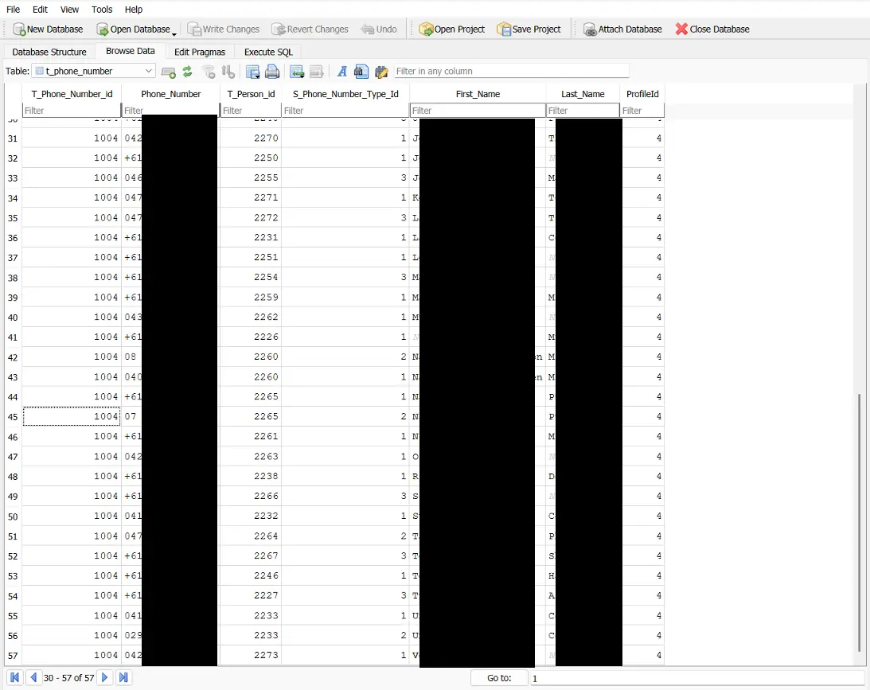Switch to the Execute SQL tab
The width and height of the screenshot is (870, 690).
coord(268,51)
